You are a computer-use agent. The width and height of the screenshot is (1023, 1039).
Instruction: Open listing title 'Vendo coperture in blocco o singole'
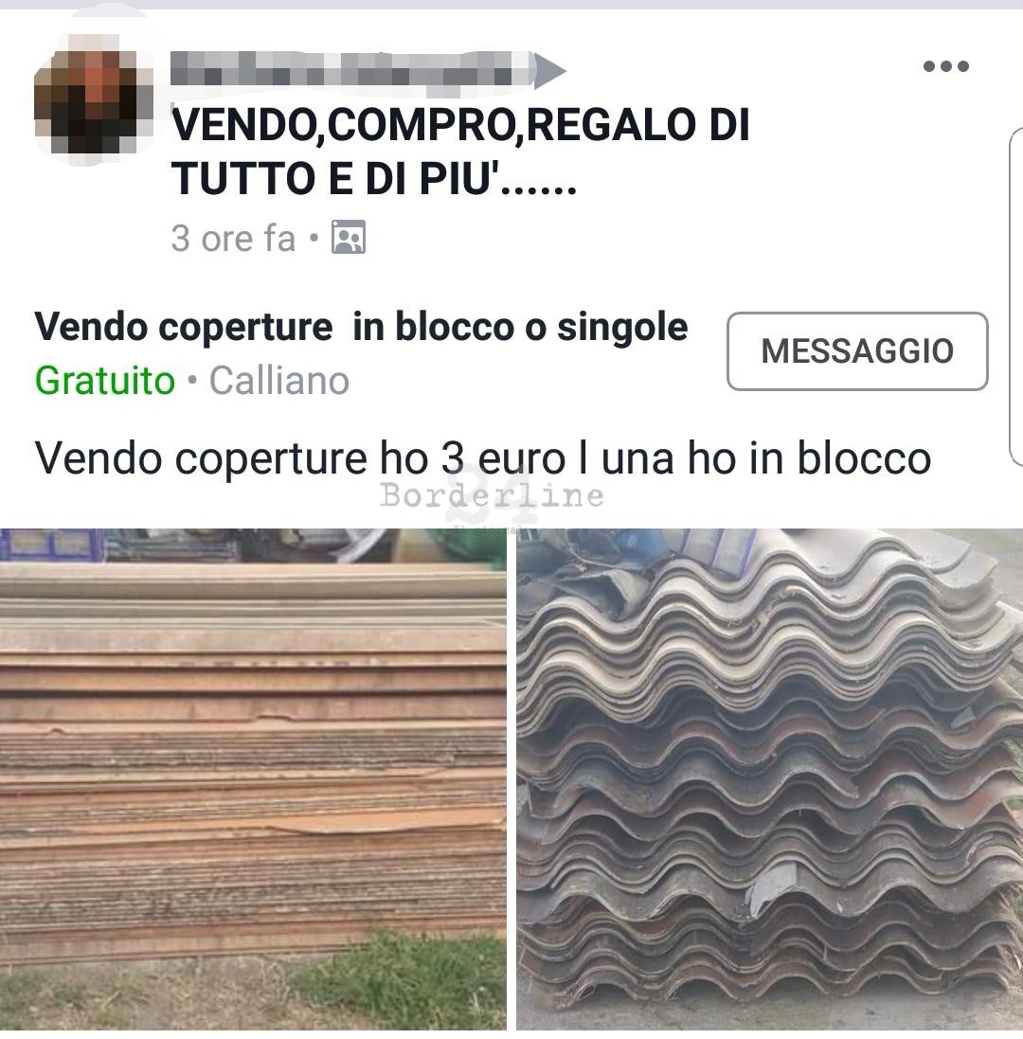coord(361,327)
